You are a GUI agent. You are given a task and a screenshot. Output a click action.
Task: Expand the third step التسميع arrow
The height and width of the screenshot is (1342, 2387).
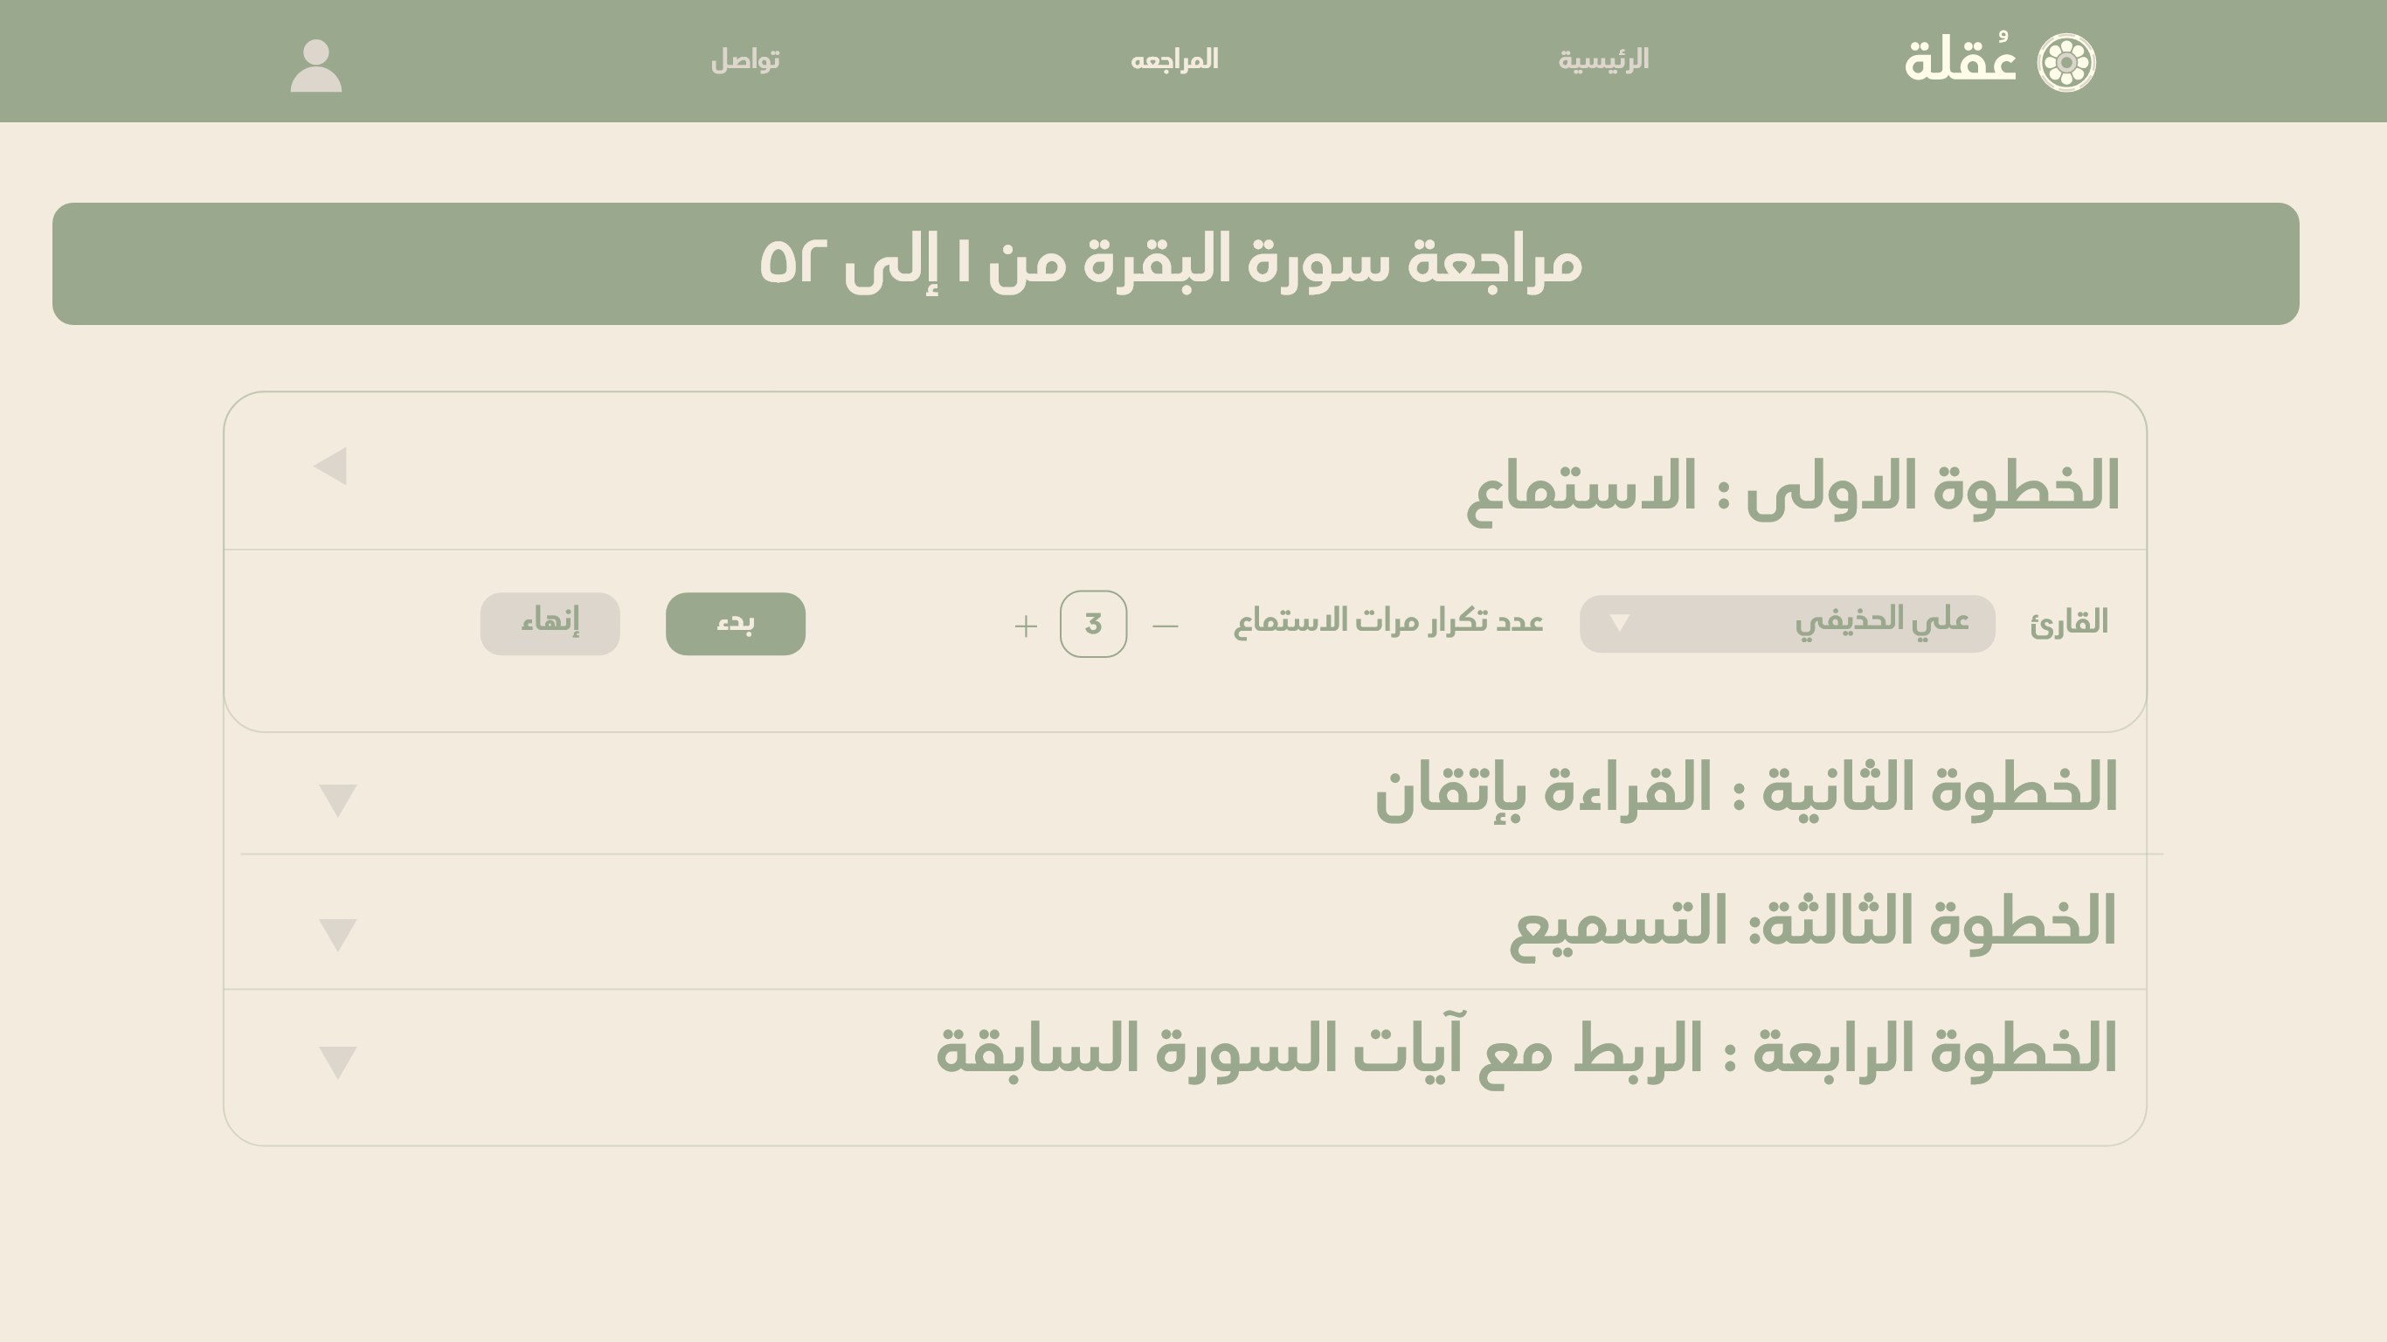(x=337, y=933)
